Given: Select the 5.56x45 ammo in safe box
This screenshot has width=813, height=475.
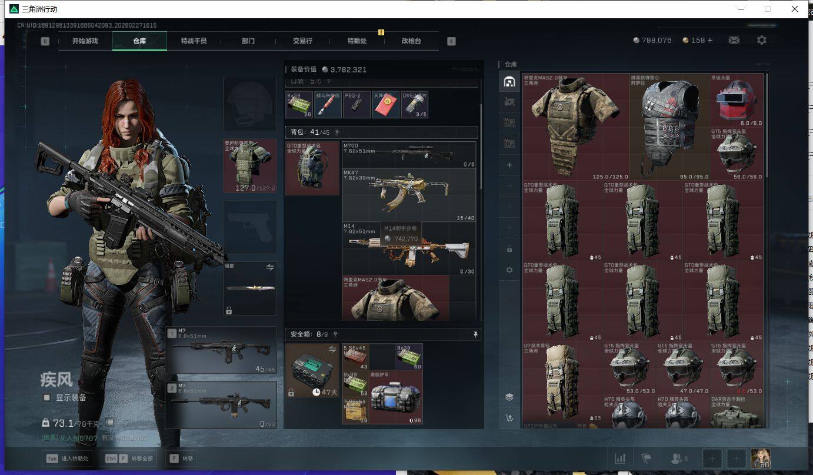Looking at the screenshot, I should 355,357.
